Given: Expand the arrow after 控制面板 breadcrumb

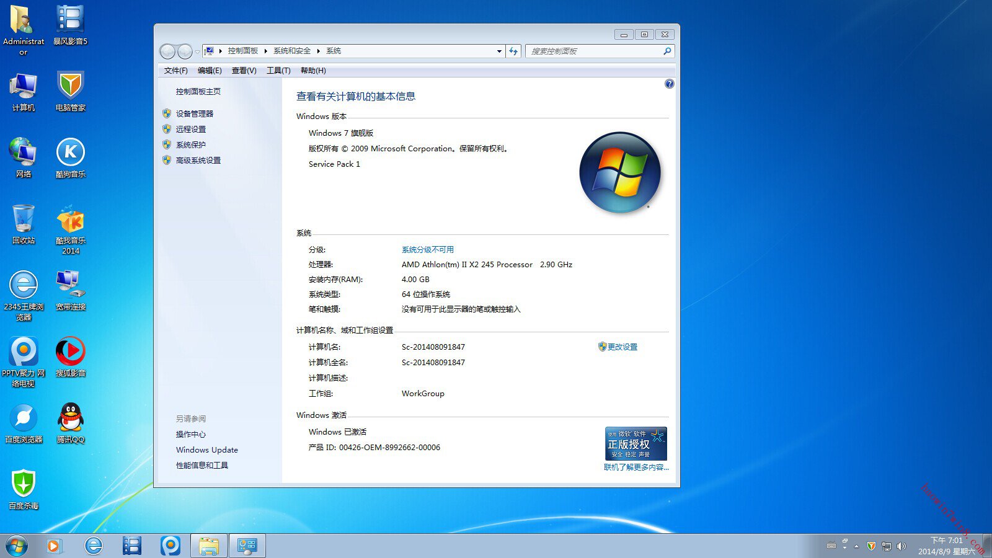Looking at the screenshot, I should point(265,51).
